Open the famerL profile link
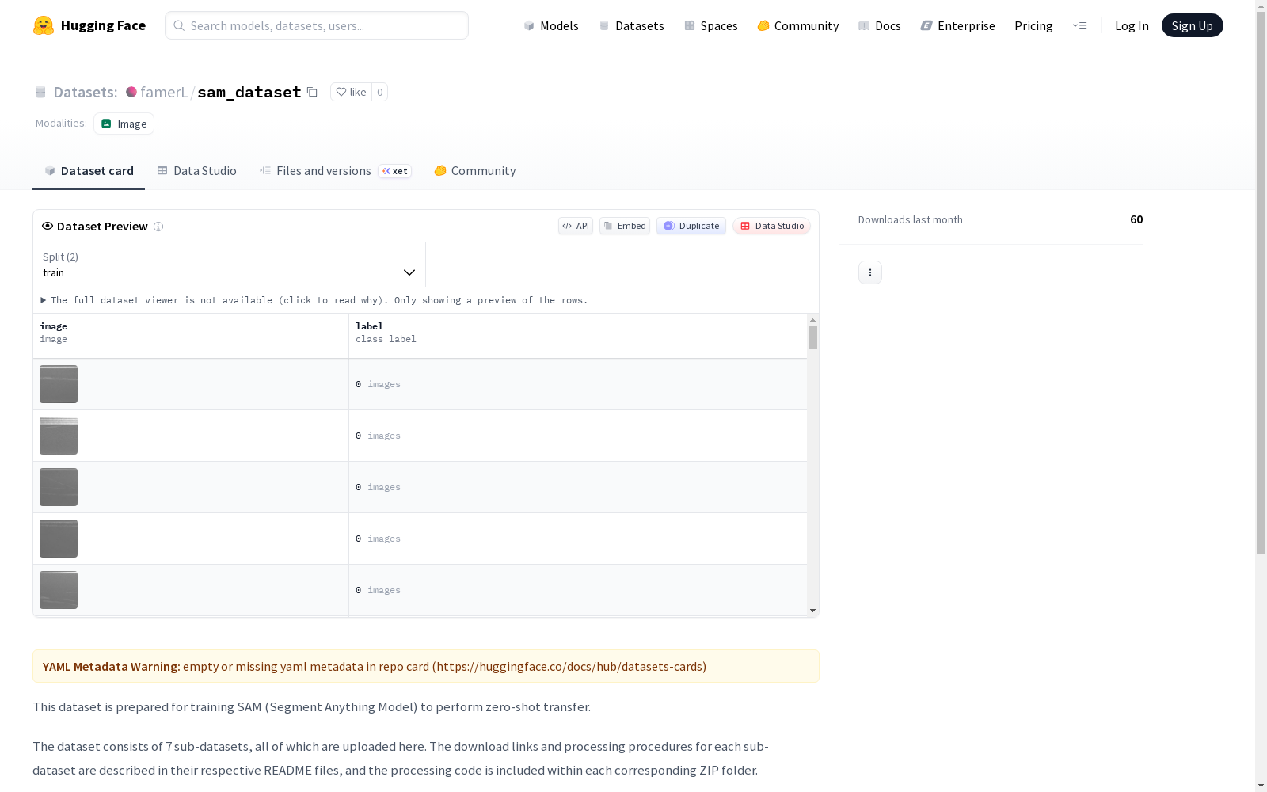The image size is (1267, 792). [x=164, y=92]
